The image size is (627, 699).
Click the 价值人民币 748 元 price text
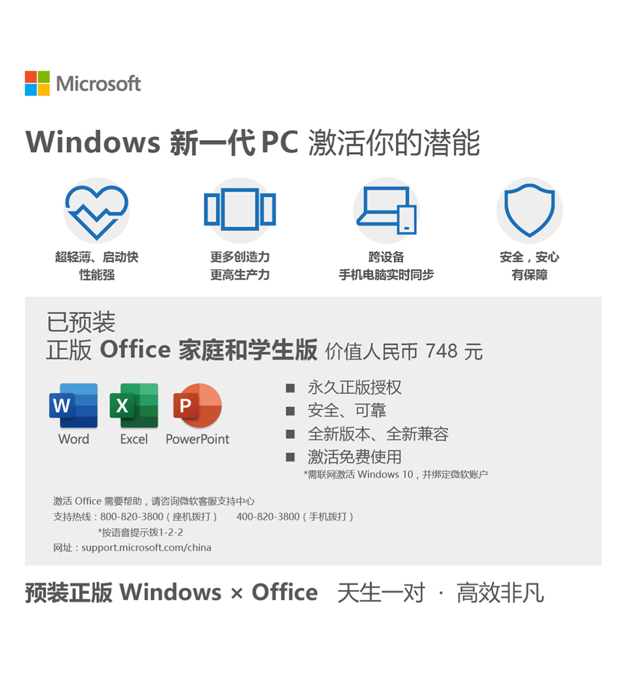403,352
